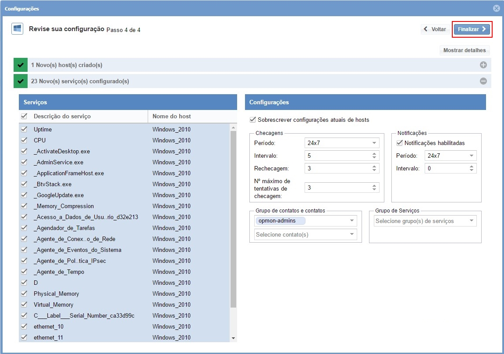Click the Nome do host column header
The height and width of the screenshot is (354, 504).
[171, 116]
